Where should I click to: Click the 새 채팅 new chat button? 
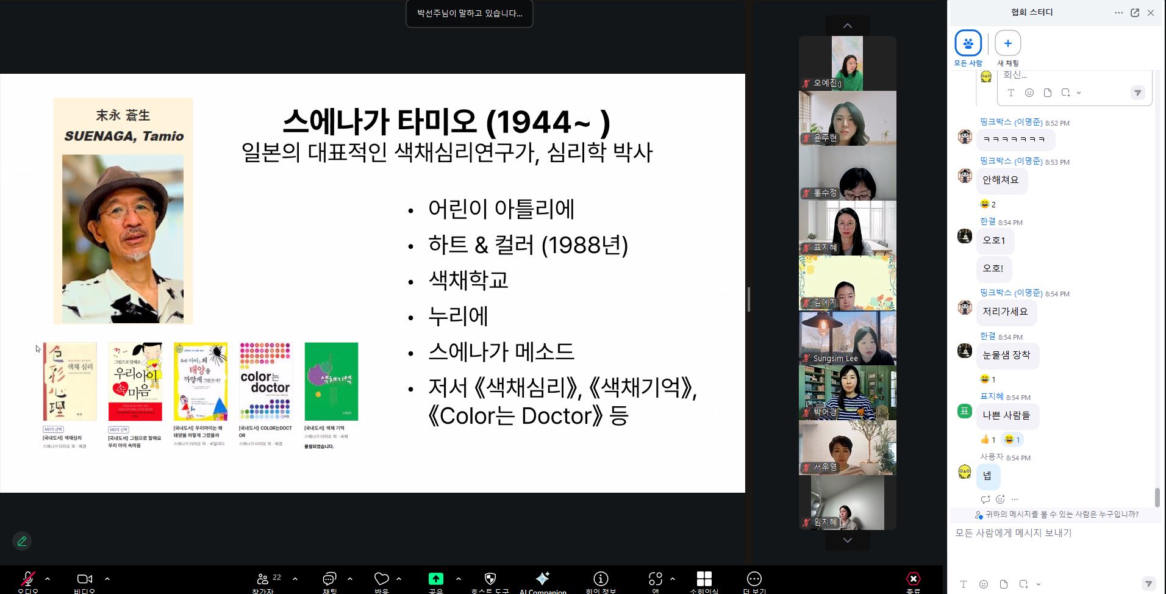click(1007, 43)
